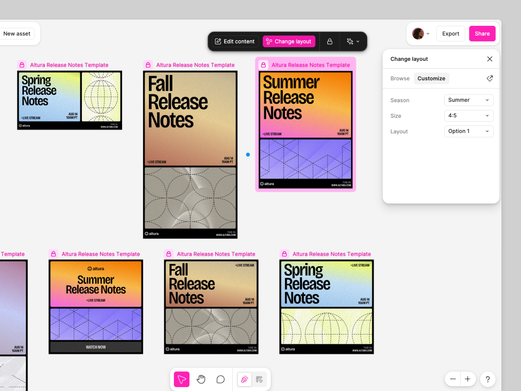Toggle the layout inspect mode button
Screen dimensions: 521x391
[259, 379]
